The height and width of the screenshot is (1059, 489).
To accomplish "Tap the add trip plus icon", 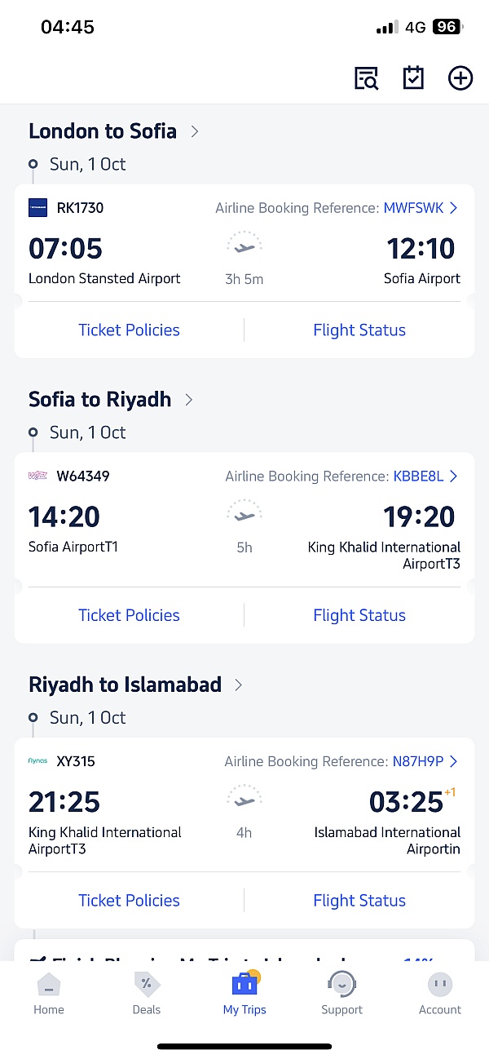I will point(460,78).
